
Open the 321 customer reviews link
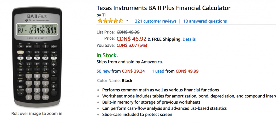[x=156, y=21]
